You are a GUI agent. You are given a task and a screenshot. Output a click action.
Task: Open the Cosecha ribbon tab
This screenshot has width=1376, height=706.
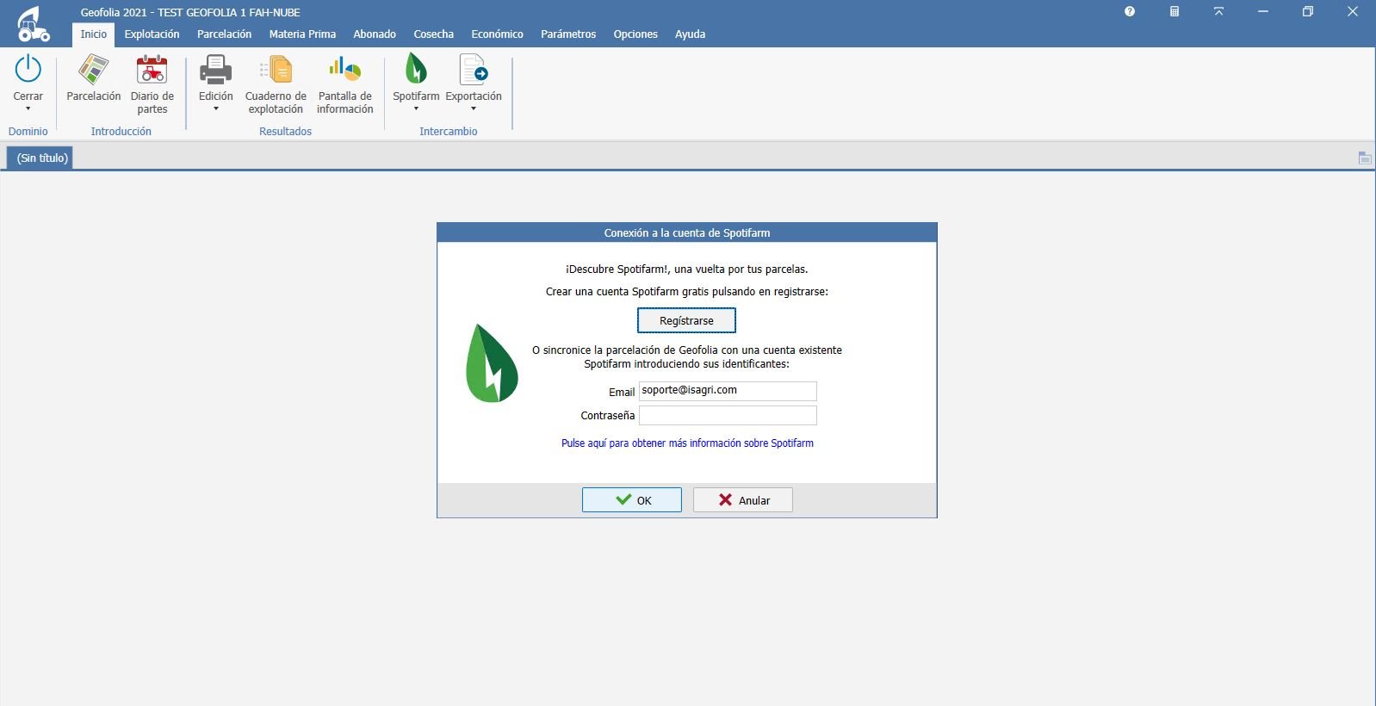tap(433, 34)
